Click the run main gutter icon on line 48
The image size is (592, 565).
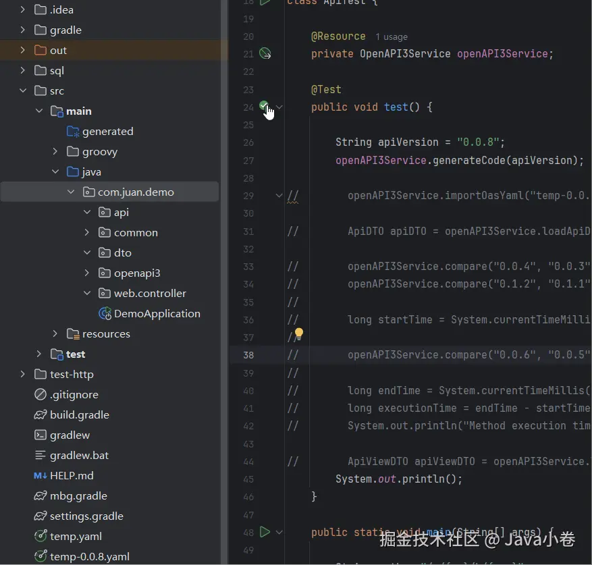(265, 532)
